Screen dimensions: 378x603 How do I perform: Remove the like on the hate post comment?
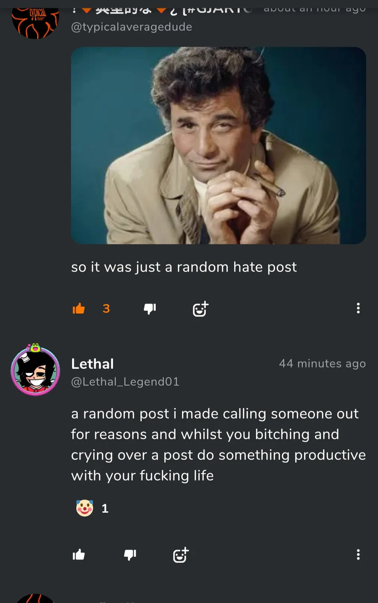click(x=79, y=309)
